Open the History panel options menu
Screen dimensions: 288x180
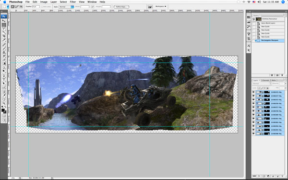[x=285, y=16]
